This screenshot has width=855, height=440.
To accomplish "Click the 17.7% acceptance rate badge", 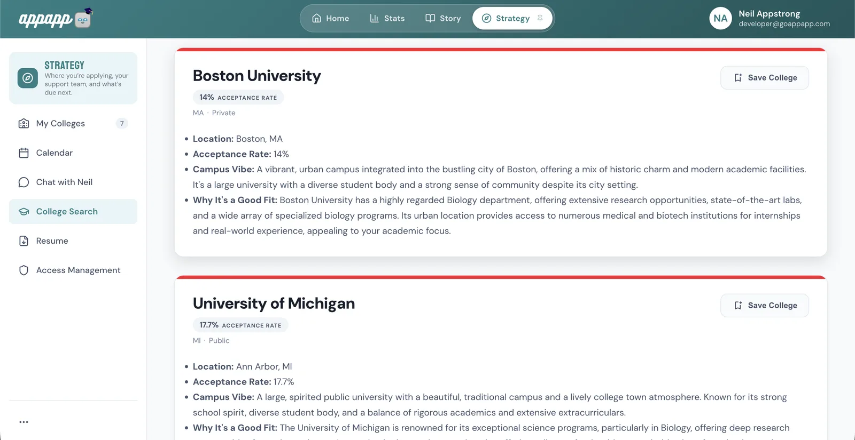I will pyautogui.click(x=240, y=325).
